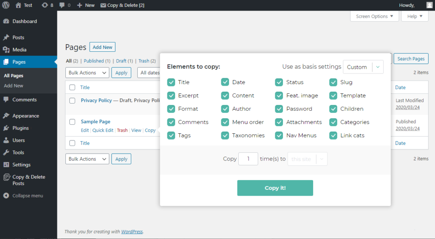Click the Collapse menu arrow icon
The width and height of the screenshot is (435, 239).
6,196
